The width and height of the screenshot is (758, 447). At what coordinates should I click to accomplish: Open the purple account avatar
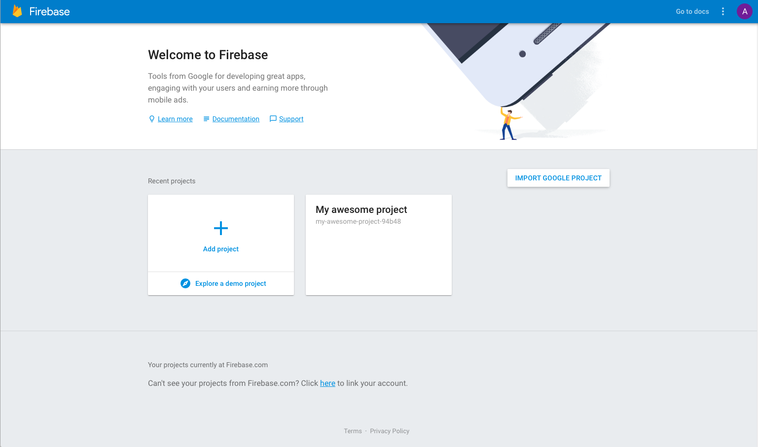pyautogui.click(x=744, y=11)
